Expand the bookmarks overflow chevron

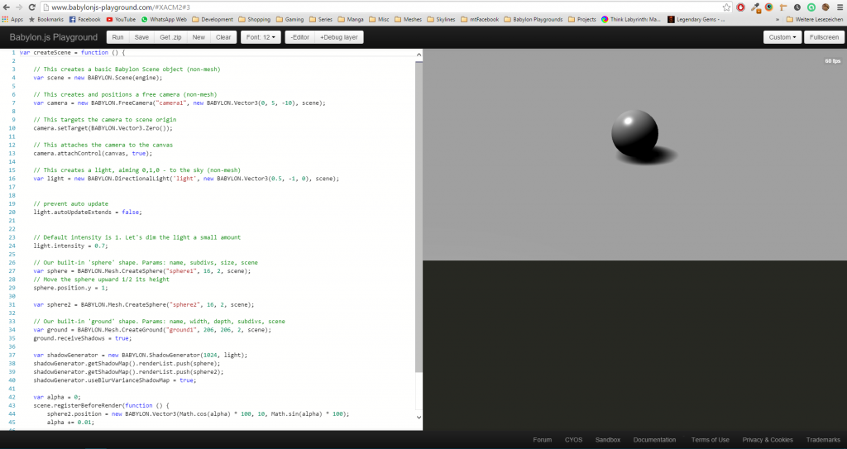(777, 18)
